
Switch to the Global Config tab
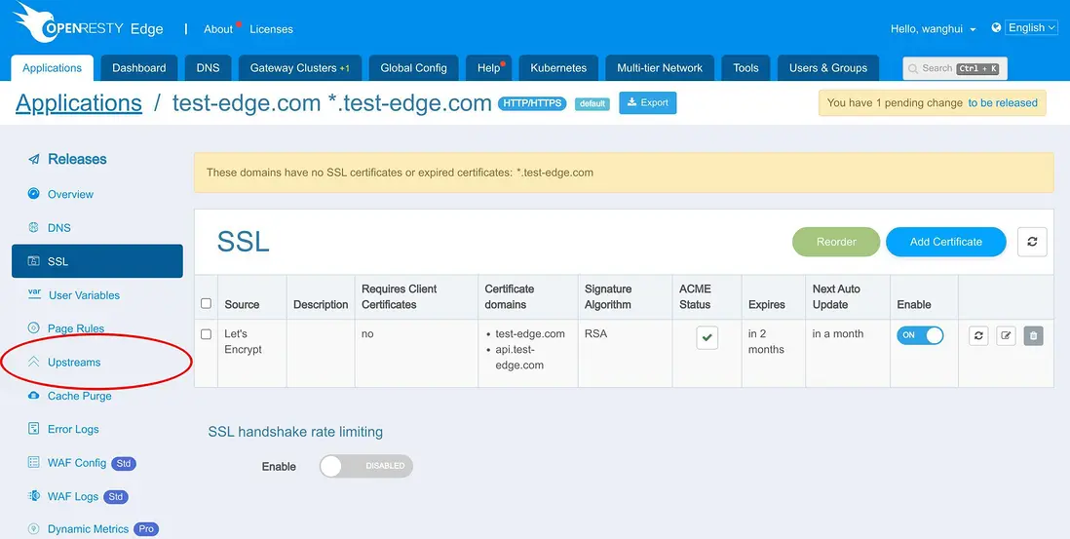coord(413,68)
